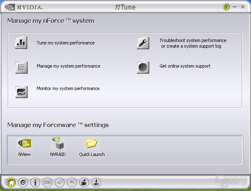Launch the NView icon
This screenshot has height=191, width=251.
pyautogui.click(x=24, y=143)
